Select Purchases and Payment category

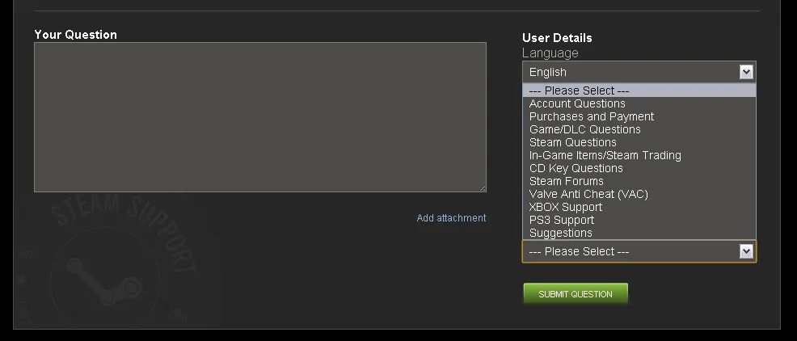(592, 116)
